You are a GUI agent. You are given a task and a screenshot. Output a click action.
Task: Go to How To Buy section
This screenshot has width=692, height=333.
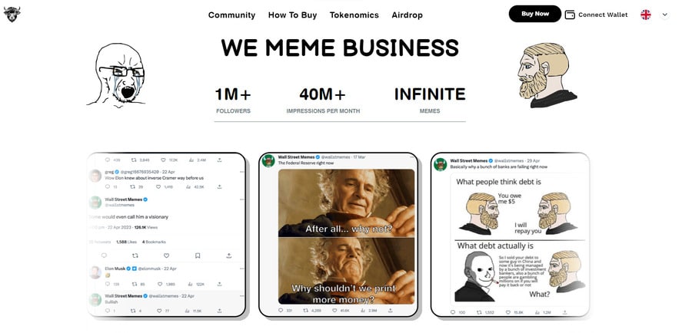click(293, 15)
